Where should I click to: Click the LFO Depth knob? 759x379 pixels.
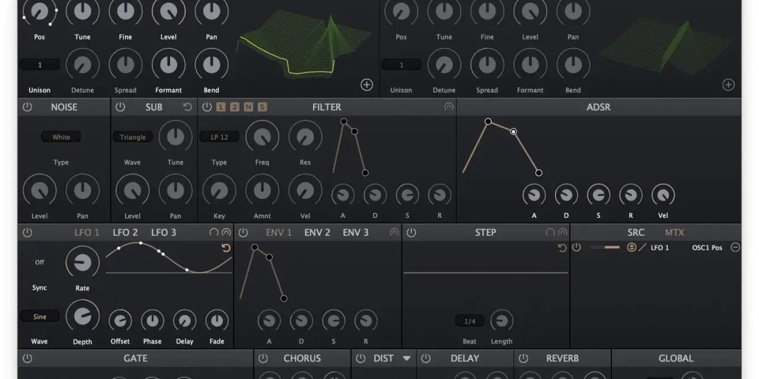(x=82, y=316)
